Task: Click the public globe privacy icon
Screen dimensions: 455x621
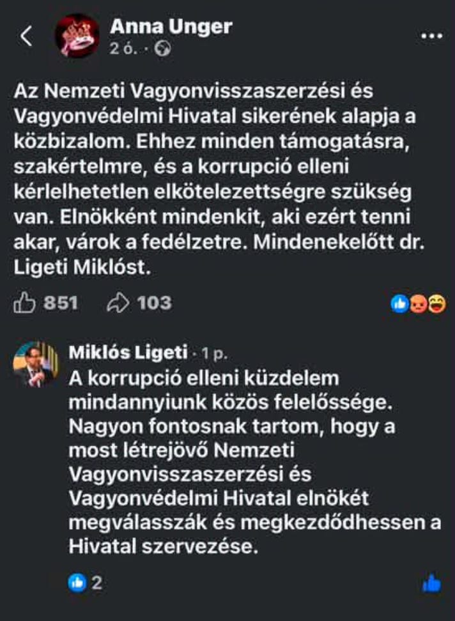Action: pos(162,49)
